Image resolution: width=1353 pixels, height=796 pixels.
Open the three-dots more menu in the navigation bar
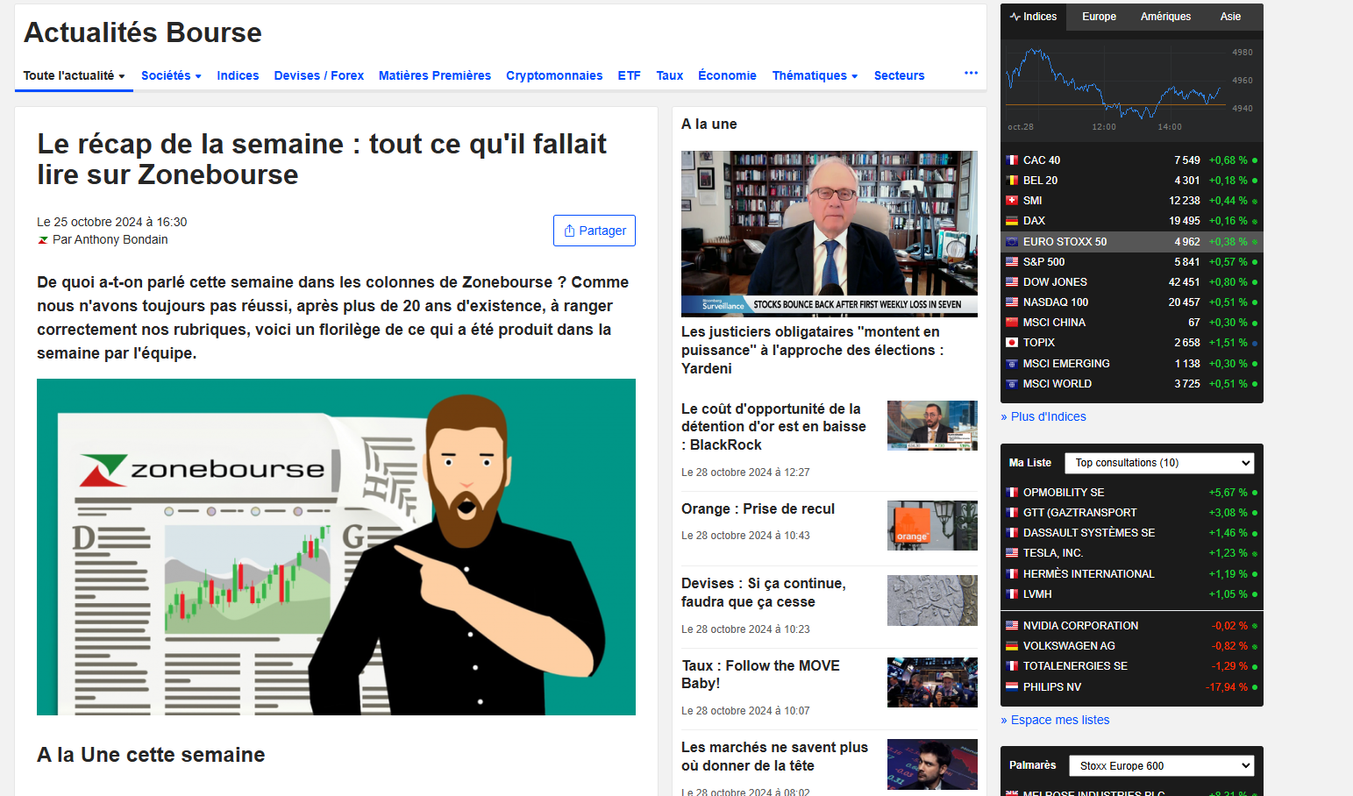(x=971, y=73)
